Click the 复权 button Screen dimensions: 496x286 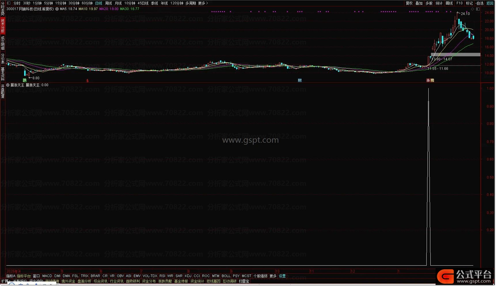point(409,3)
